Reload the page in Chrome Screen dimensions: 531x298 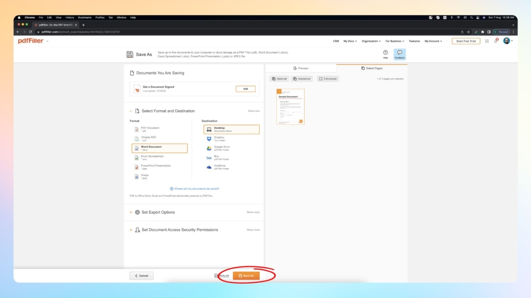31,32
